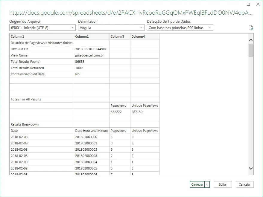This screenshot has height=197, width=263.
Task: Click the '1000' value cell
Action: click(92, 68)
